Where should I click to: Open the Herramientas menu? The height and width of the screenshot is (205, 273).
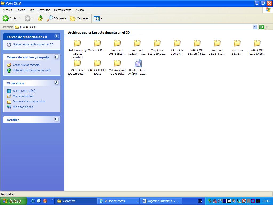(63, 10)
